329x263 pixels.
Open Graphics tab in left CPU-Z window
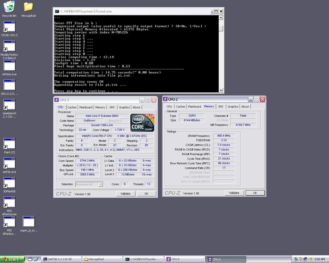[124, 107]
